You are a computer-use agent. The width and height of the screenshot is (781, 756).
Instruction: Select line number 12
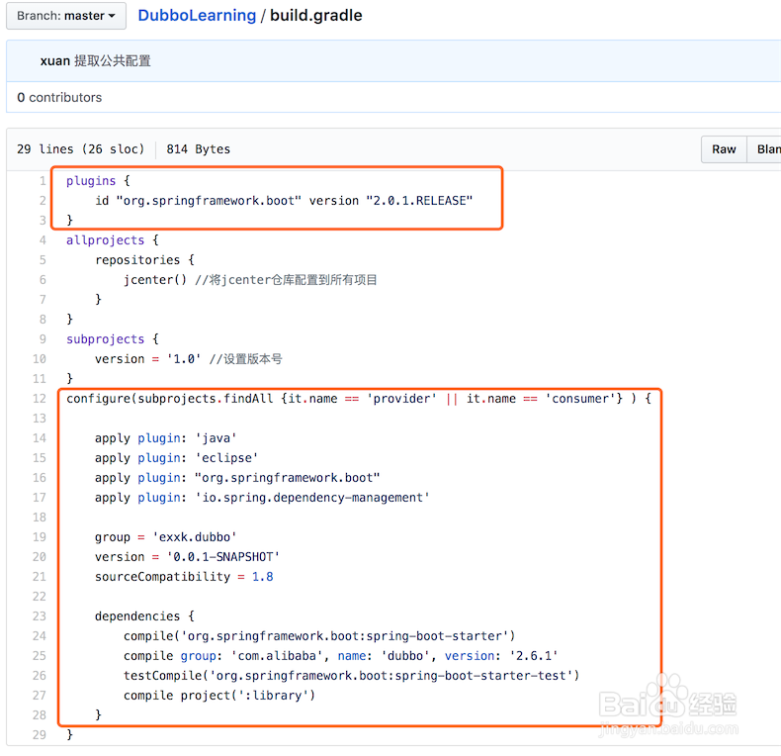[x=40, y=399]
